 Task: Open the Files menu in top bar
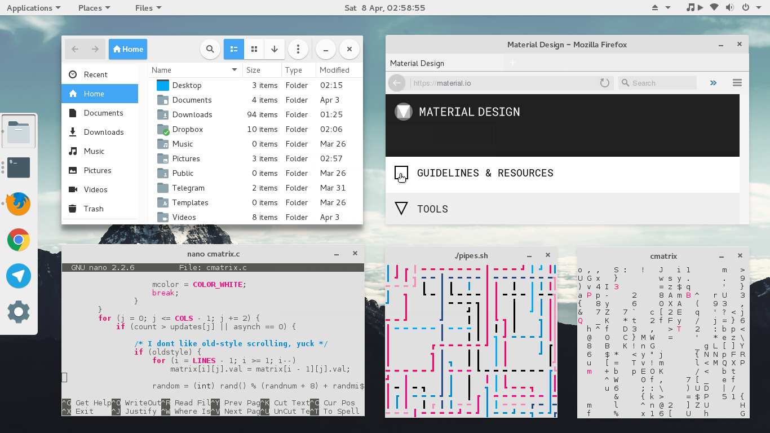pos(148,8)
